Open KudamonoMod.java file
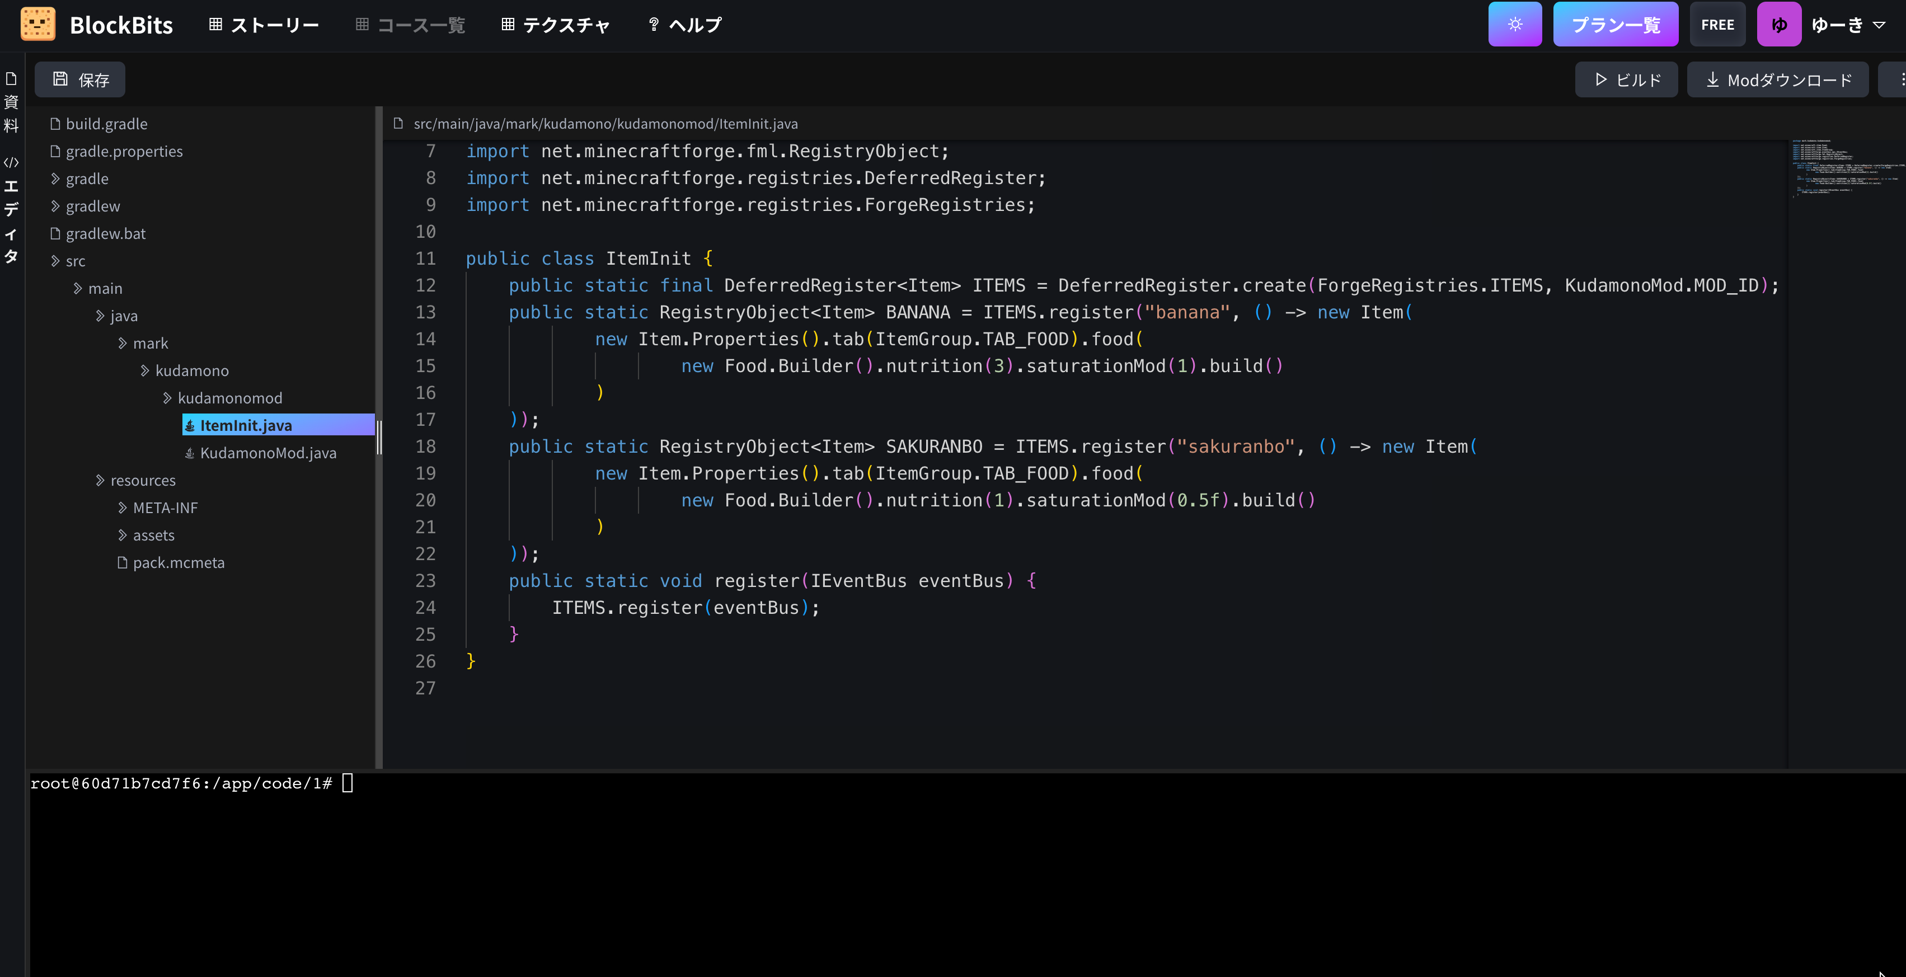 [x=268, y=453]
